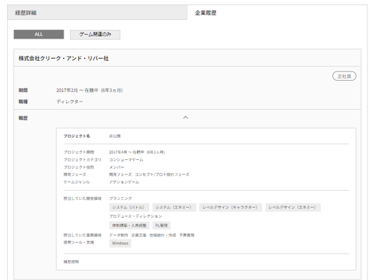This screenshot has width=371, height=280.
Task: Click the プロデュース・ディレクション heading
Action: [x=135, y=216]
